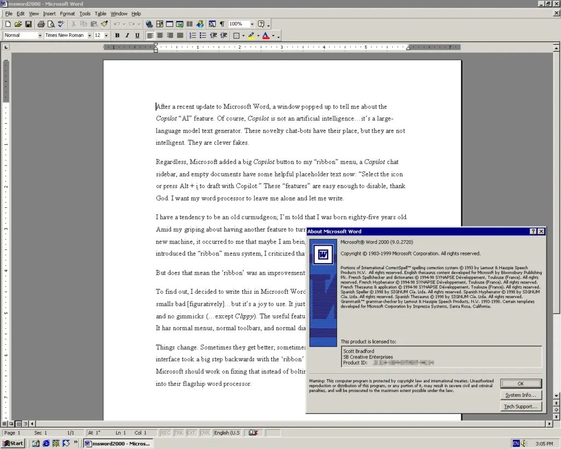Open the Print Preview tool

pyautogui.click(x=51, y=24)
